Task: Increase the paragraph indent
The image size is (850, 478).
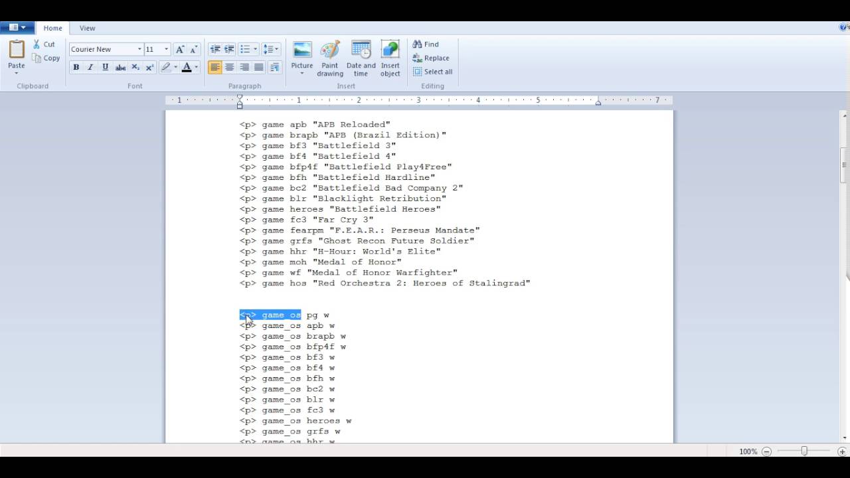Action: (x=229, y=49)
